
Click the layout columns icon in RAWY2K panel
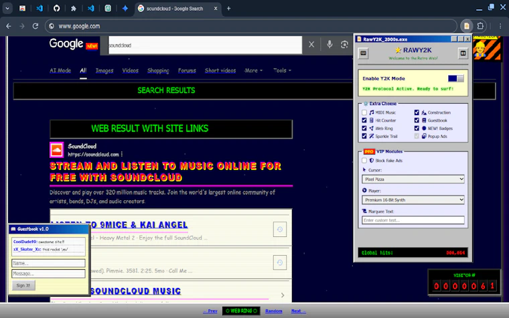pyautogui.click(x=463, y=53)
